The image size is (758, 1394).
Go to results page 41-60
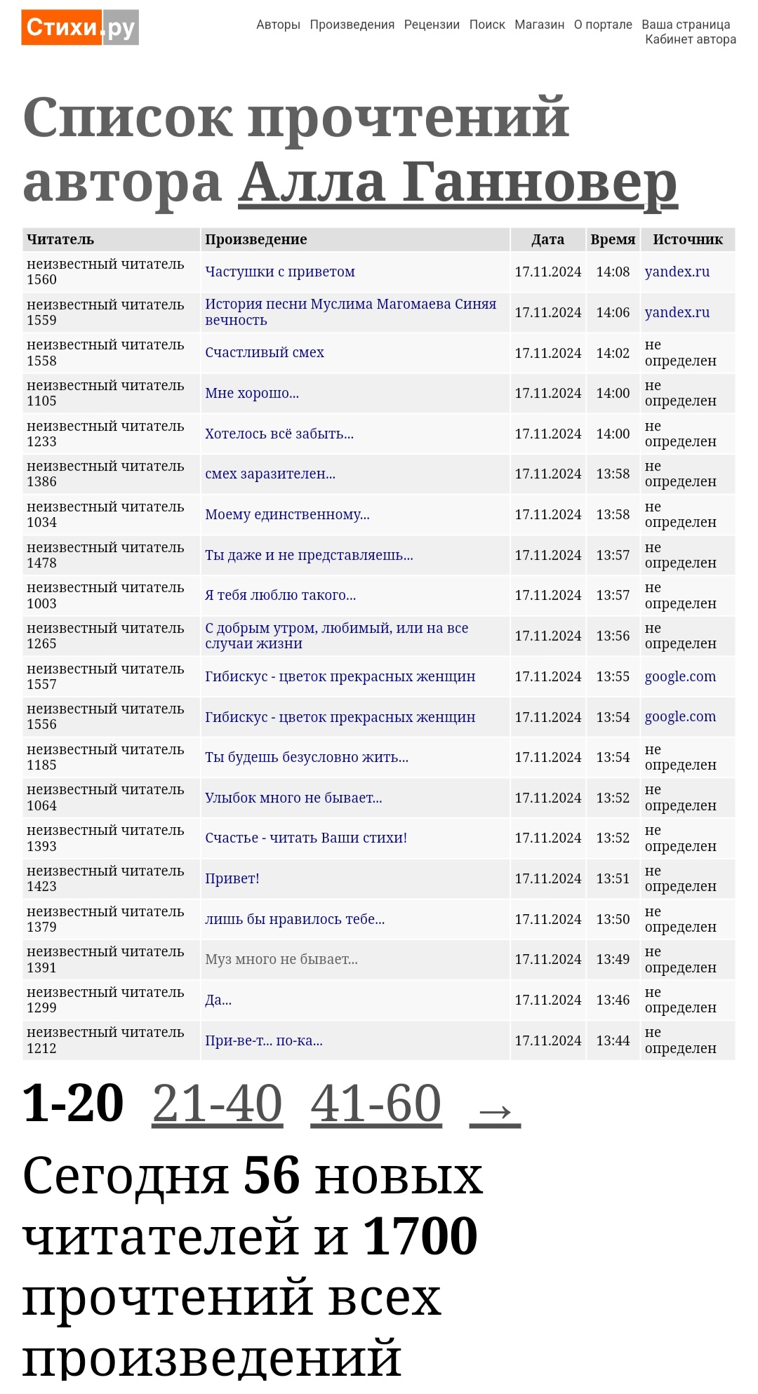376,1104
